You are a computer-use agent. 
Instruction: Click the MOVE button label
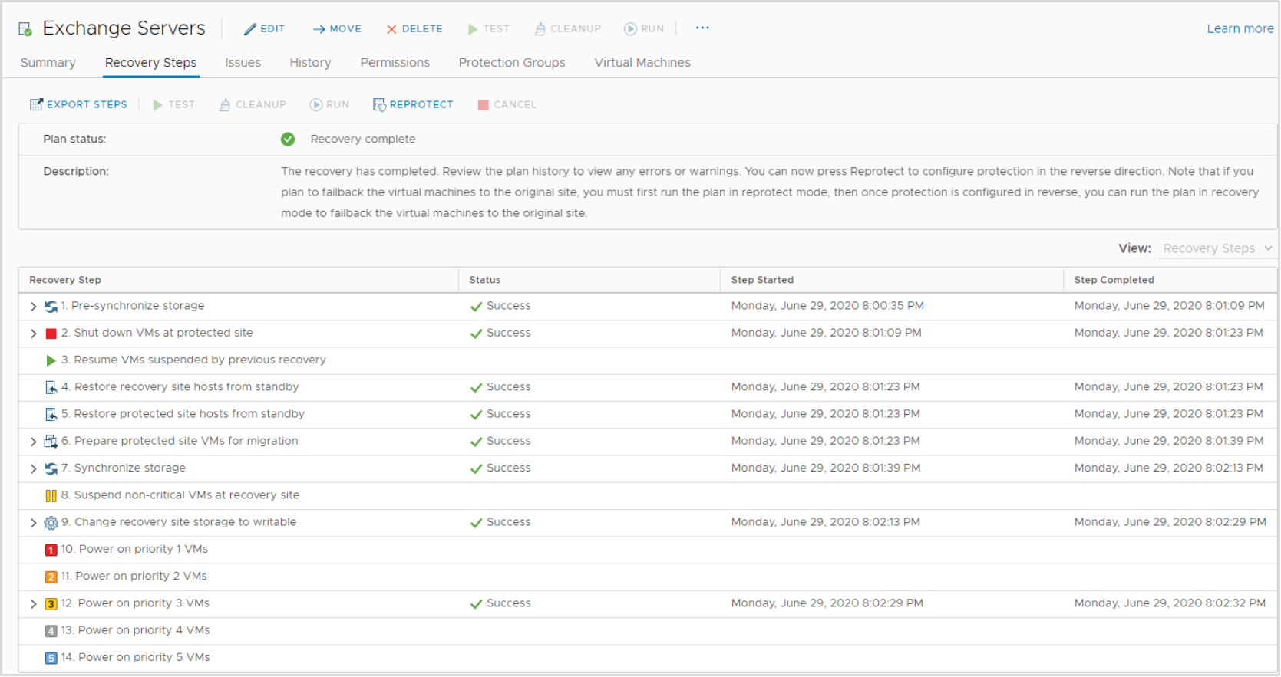click(345, 28)
